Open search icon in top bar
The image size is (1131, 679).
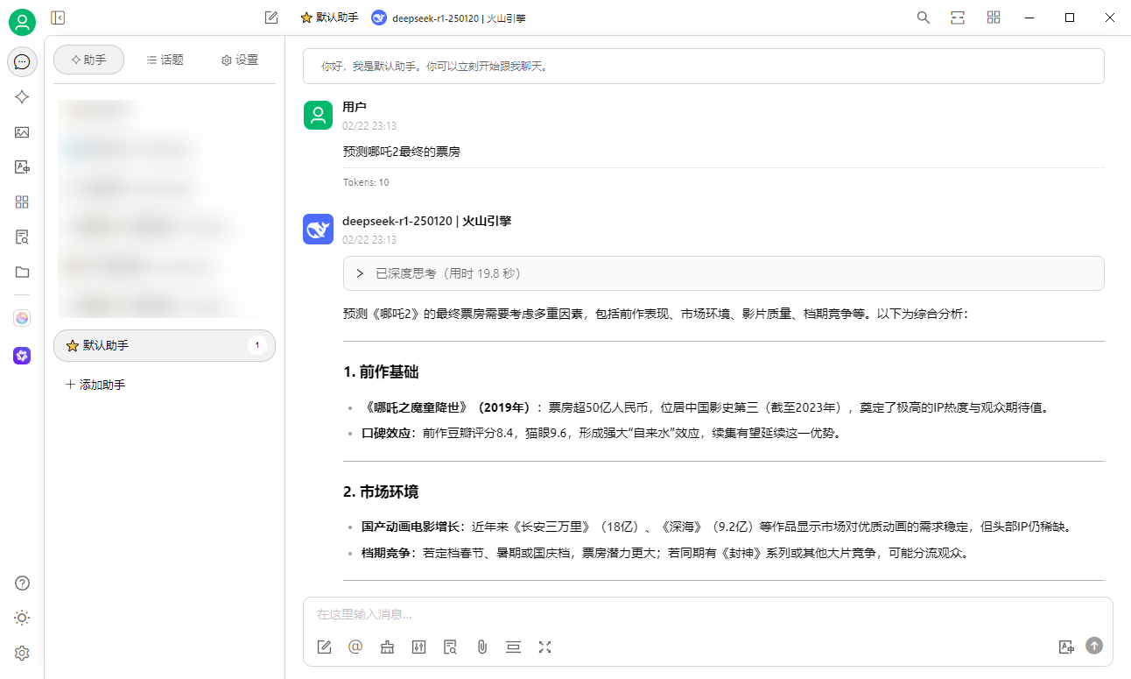coord(923,18)
